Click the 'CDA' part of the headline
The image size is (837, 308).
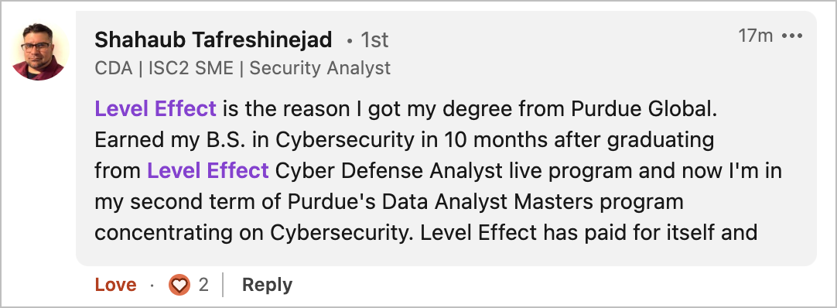pyautogui.click(x=114, y=68)
